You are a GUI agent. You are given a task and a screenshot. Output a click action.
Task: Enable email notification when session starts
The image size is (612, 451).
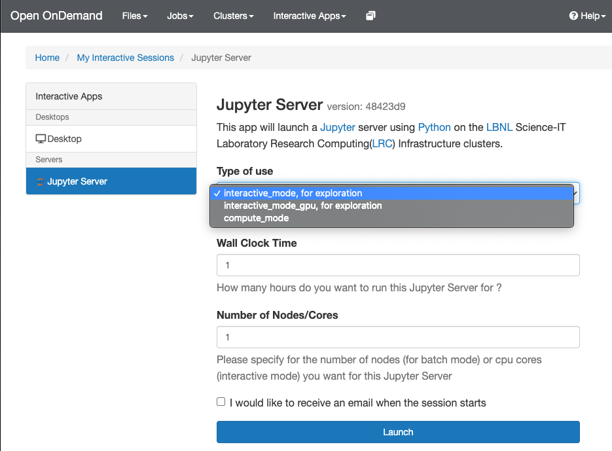221,402
